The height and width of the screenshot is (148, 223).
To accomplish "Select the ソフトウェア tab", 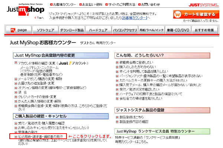I will coord(45,30).
